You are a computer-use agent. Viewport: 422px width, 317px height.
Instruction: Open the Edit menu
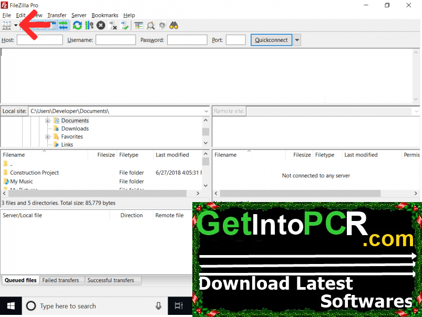click(x=20, y=15)
